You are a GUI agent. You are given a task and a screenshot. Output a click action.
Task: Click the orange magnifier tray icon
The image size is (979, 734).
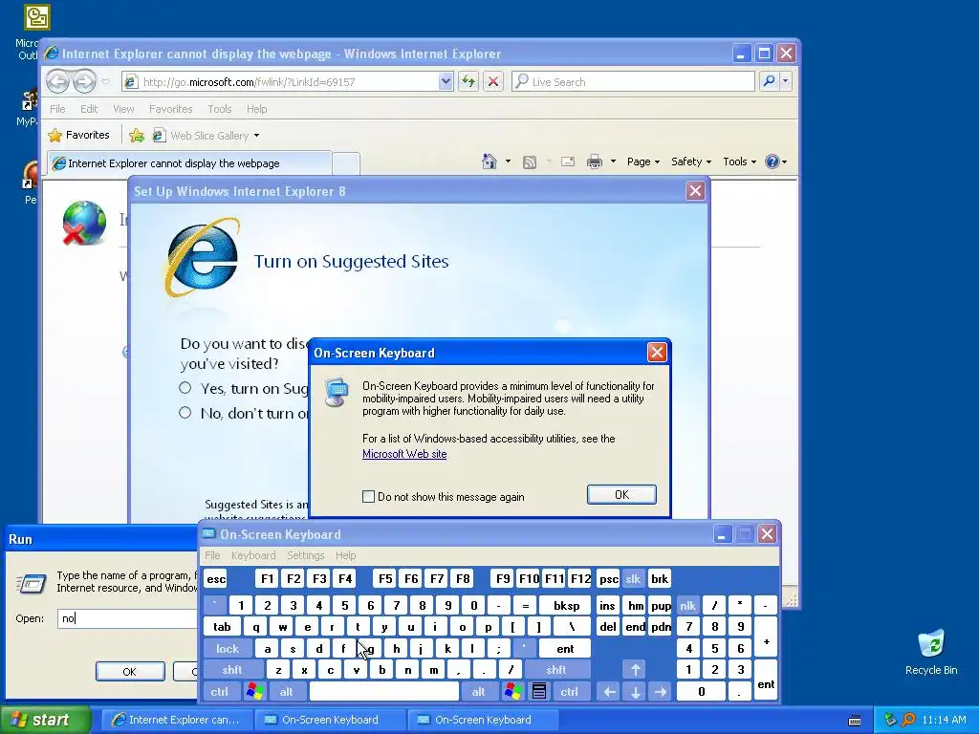coord(908,720)
